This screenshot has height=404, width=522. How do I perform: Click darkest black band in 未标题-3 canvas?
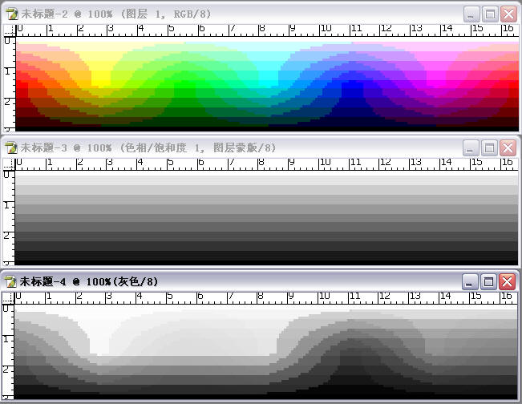tap(266, 263)
